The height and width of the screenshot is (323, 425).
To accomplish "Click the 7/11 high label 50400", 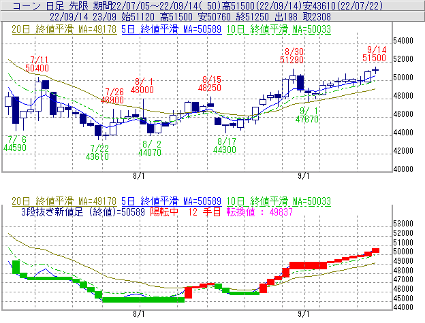I will click(37, 68).
